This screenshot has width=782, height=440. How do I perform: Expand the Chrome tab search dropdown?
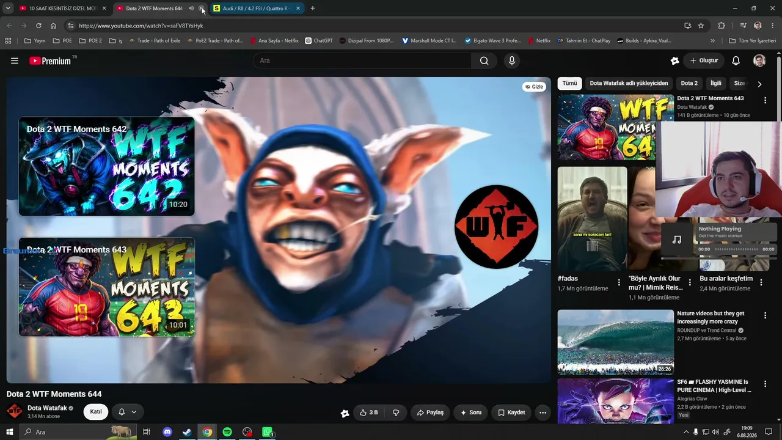(x=8, y=9)
